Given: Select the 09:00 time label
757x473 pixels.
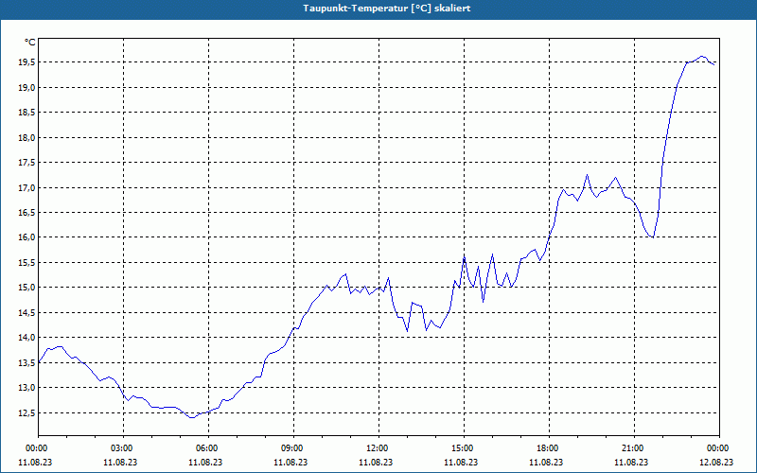Looking at the screenshot, I should [291, 448].
